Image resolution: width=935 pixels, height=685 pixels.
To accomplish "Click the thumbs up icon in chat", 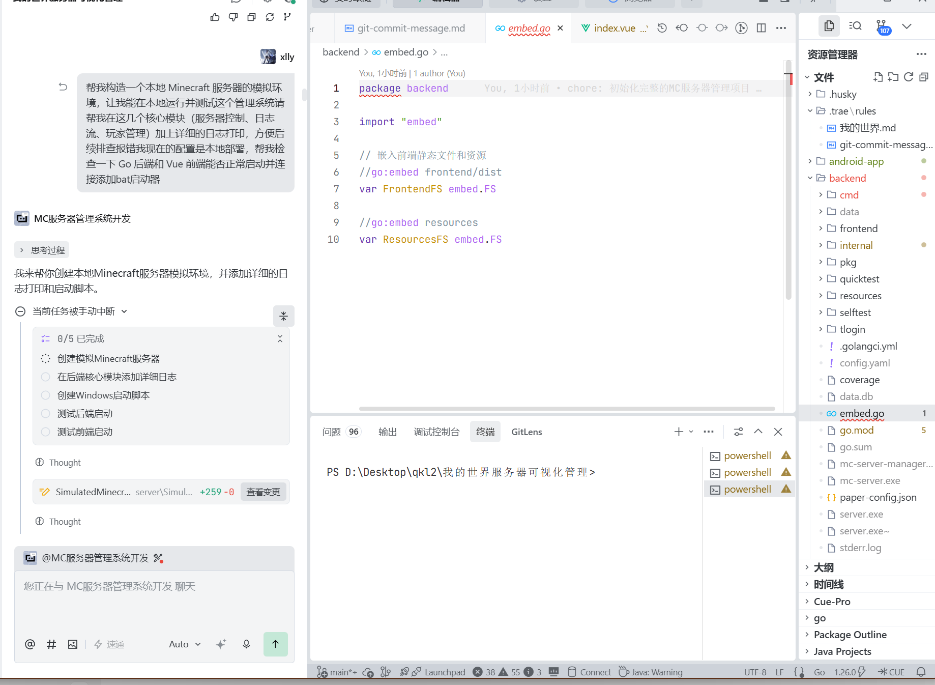I will point(215,17).
